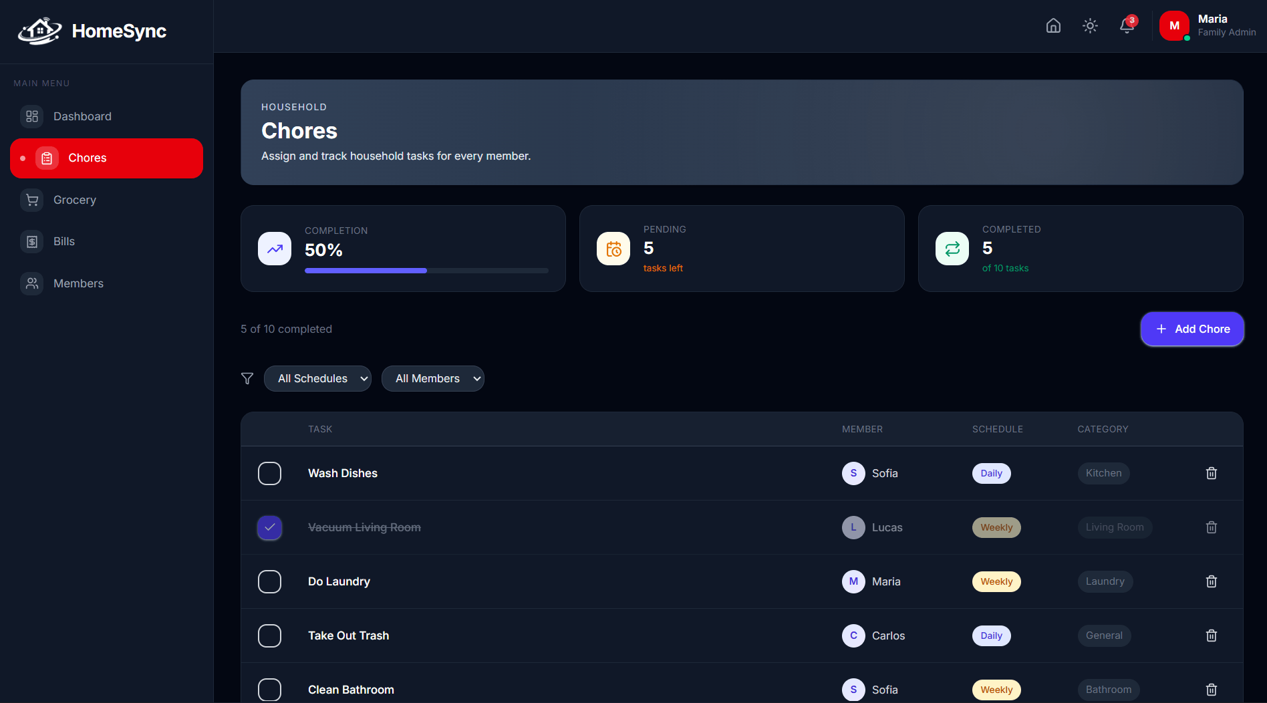
Task: Select the Grocery cart icon in sidebar
Action: (x=31, y=199)
